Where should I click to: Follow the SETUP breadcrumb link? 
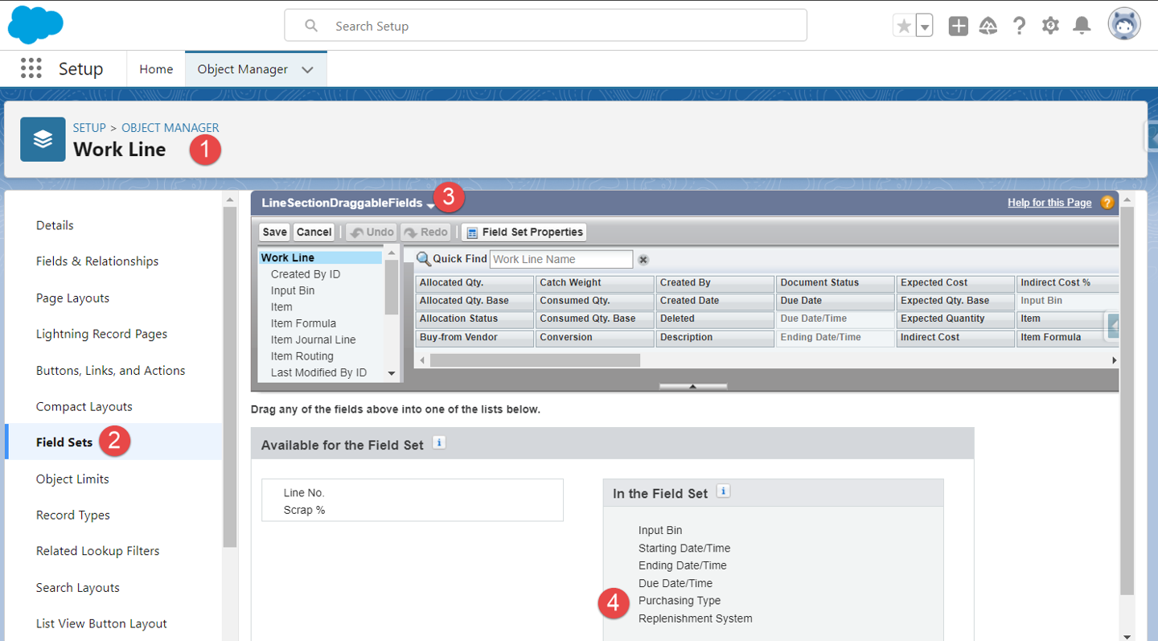tap(89, 128)
